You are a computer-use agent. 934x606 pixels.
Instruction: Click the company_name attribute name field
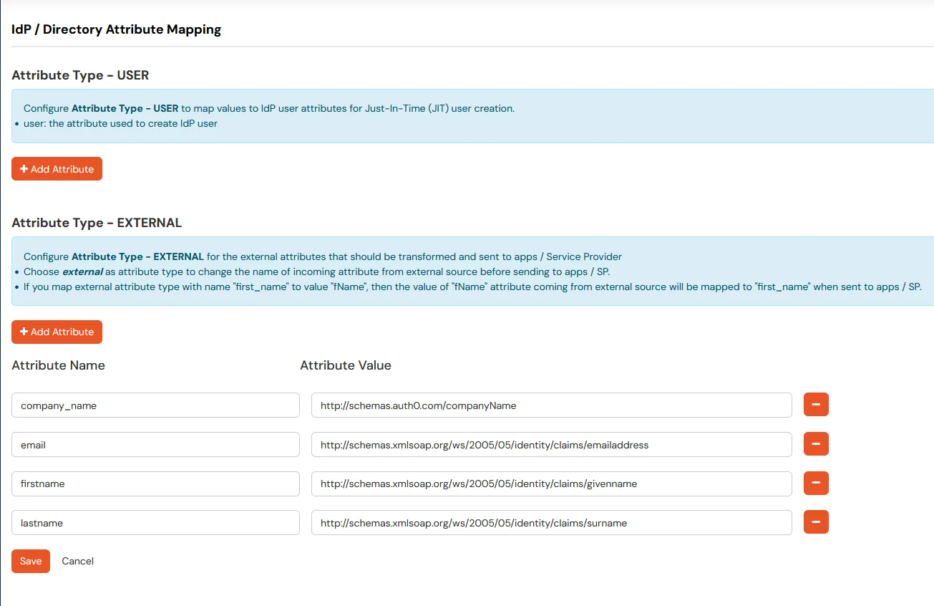point(155,405)
